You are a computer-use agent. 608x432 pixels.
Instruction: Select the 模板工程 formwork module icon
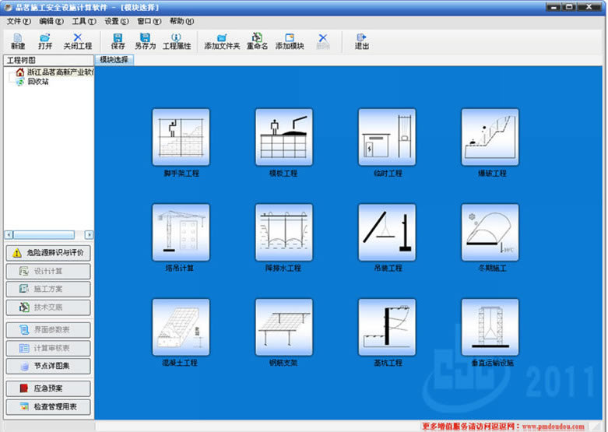point(283,137)
